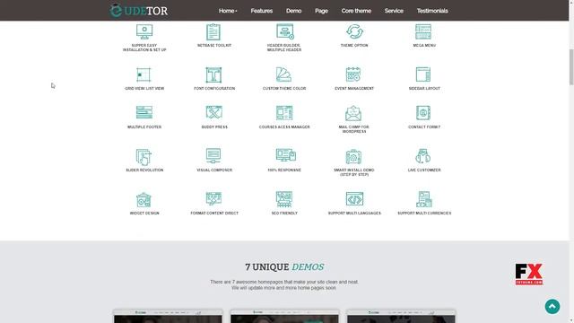
Task: Select the Page menu item
Action: pos(321,11)
